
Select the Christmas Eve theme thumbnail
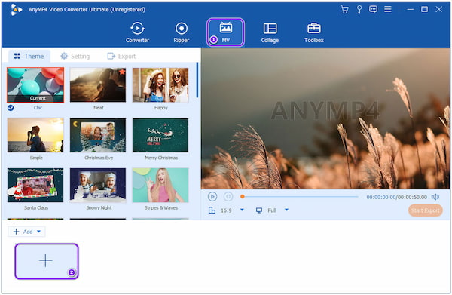[98, 135]
